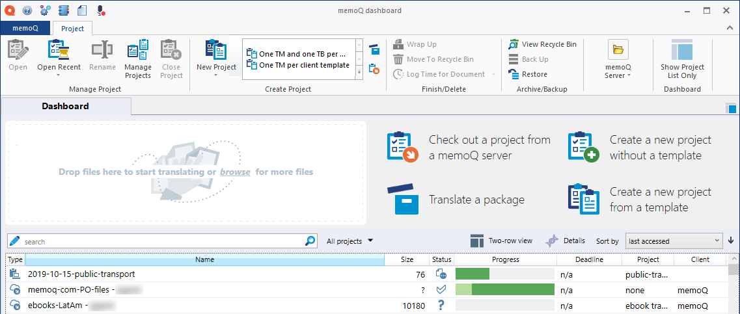Click the microphone dictation icon
Screen dimensions: 740x314
[x=100, y=10]
